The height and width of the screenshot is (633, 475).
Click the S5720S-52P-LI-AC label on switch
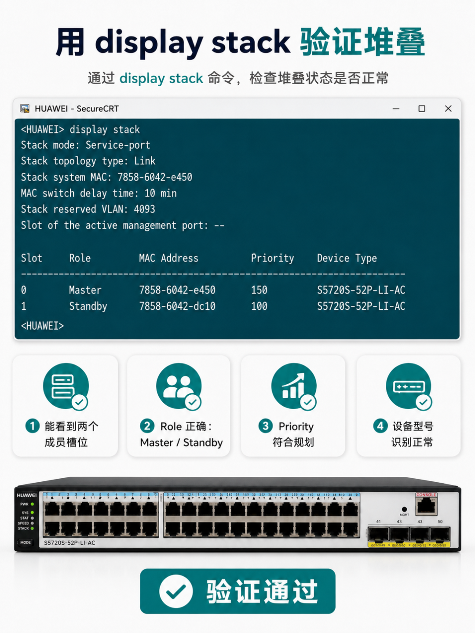click(x=69, y=543)
